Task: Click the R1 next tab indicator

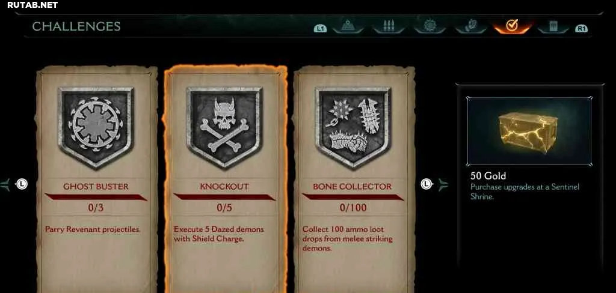Action: pyautogui.click(x=581, y=29)
